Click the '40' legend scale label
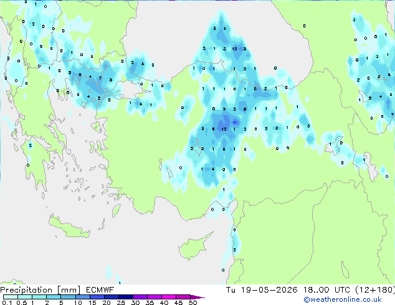 point(164,303)
